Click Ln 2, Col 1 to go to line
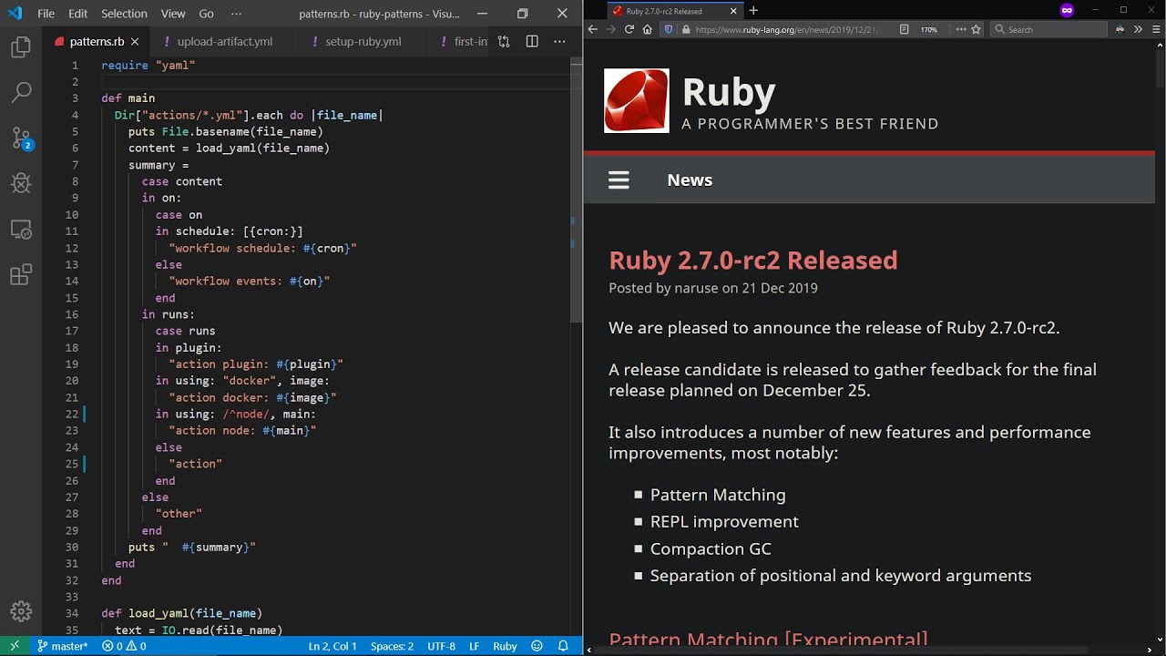This screenshot has height=656, width=1166. 332,646
